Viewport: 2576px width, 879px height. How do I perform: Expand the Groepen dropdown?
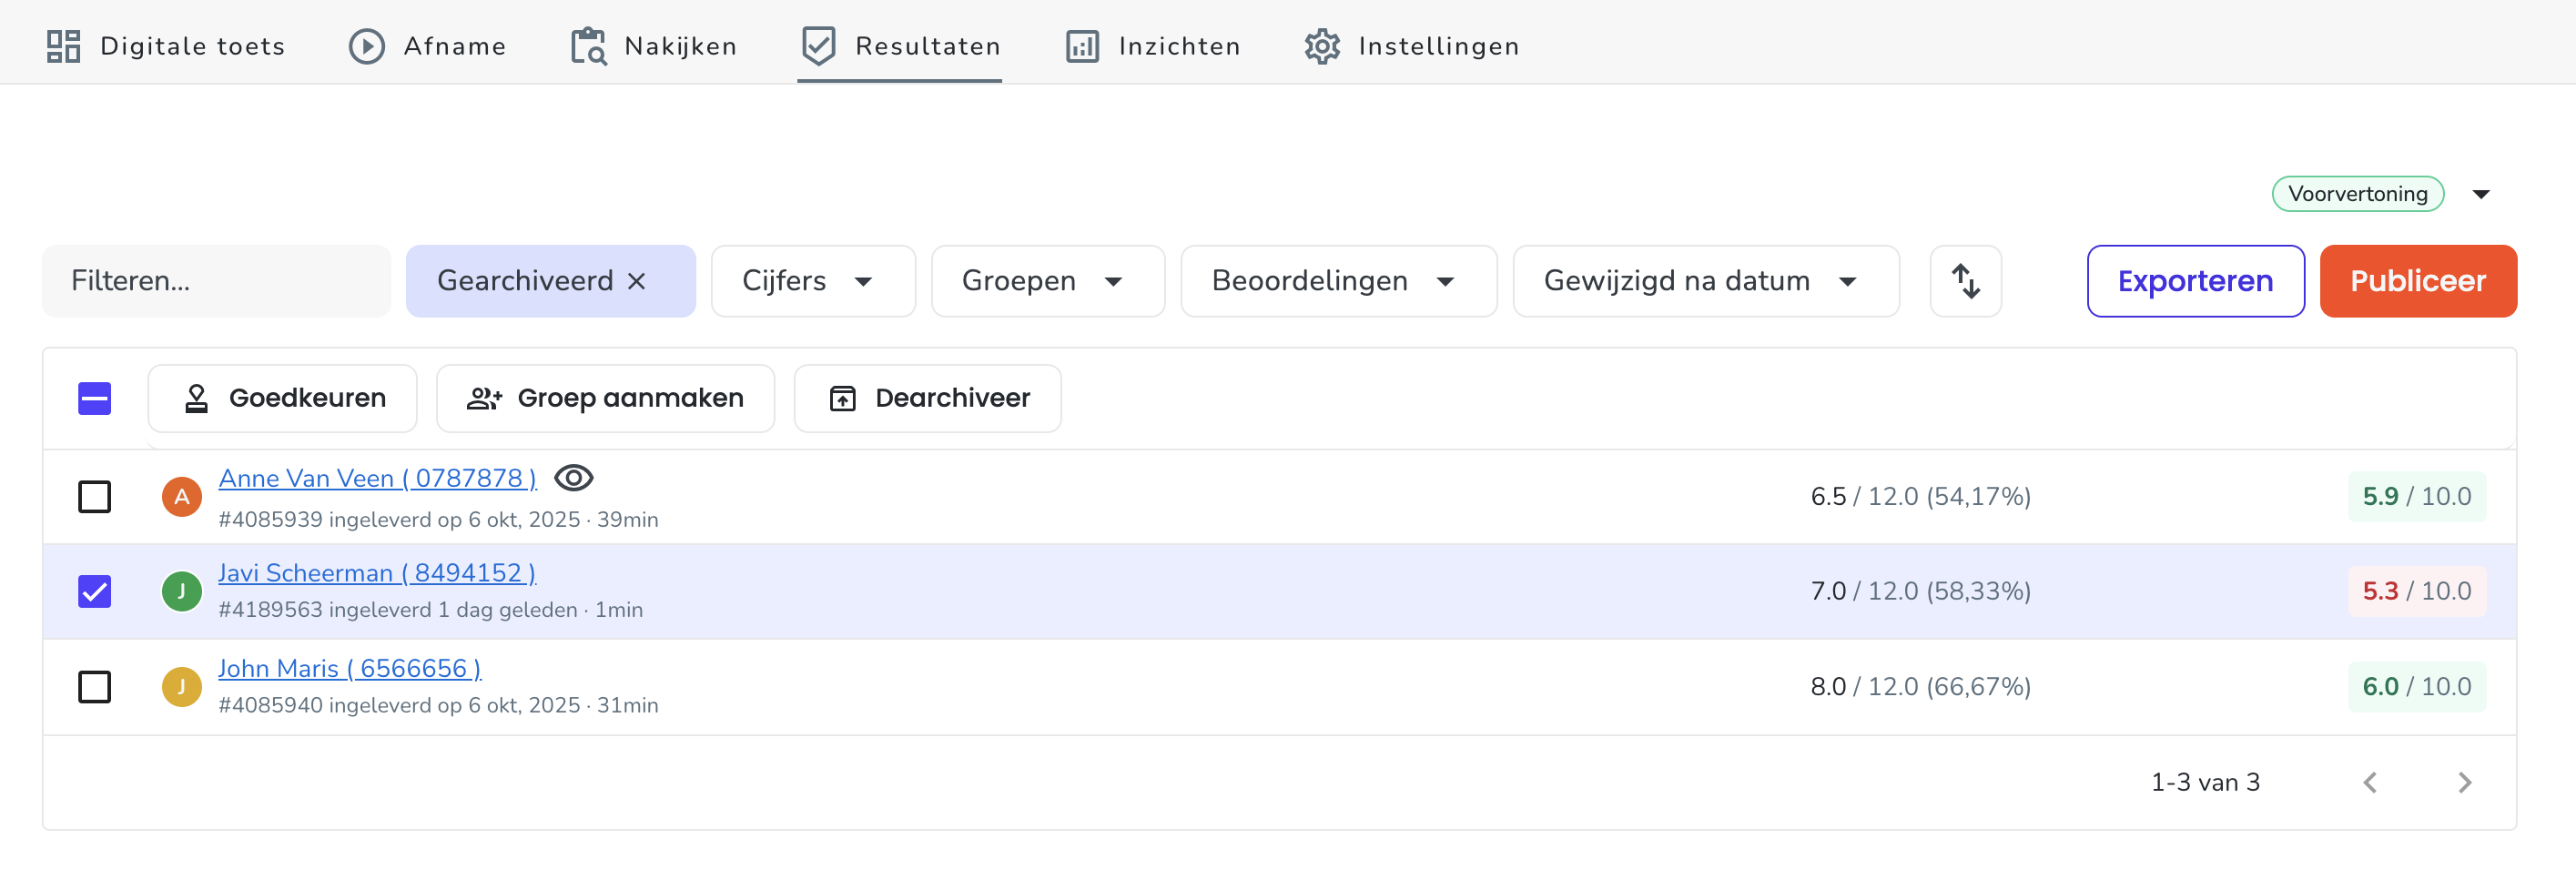pos(1048,281)
